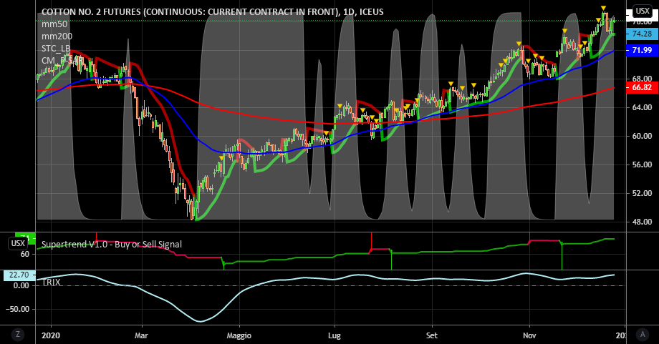This screenshot has height=344, width=659.
Task: Open the USX currency selector on main price scale
Action: [x=640, y=12]
